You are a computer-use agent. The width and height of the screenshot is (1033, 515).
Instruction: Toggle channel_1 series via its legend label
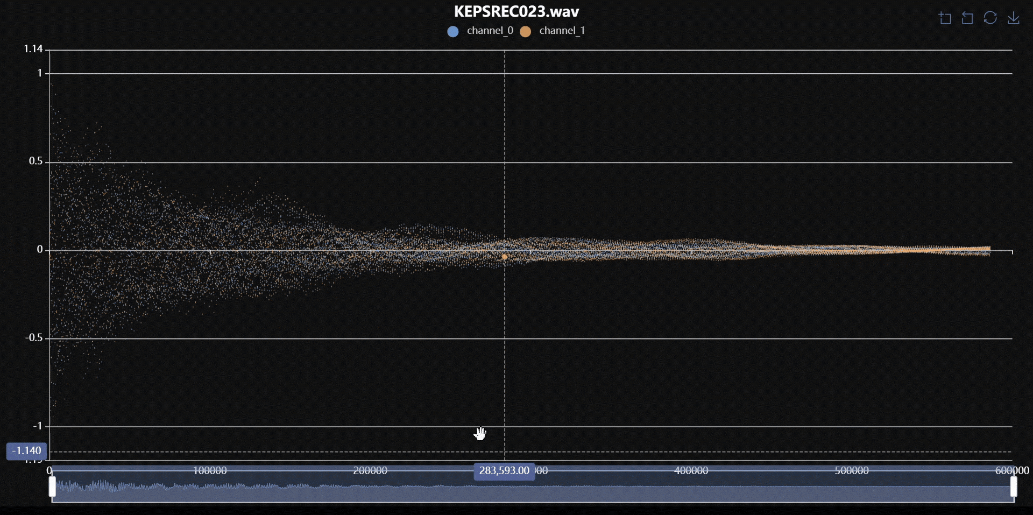point(562,31)
